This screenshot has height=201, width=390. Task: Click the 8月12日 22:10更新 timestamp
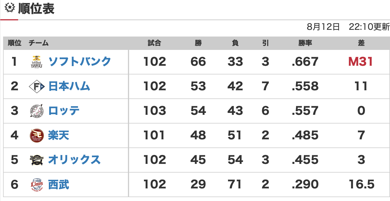(348, 27)
